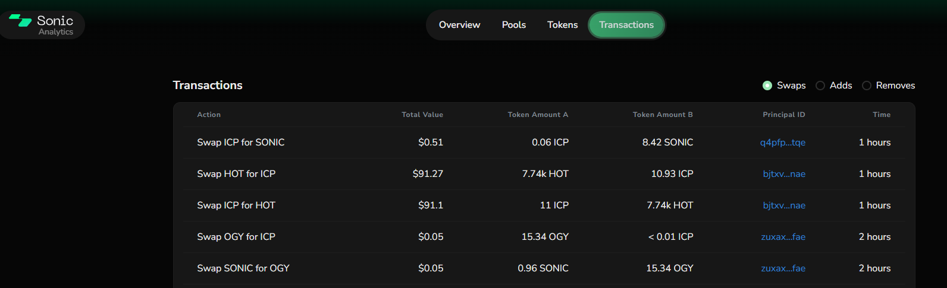Screen dimensions: 947x288
Task: Click the Token Amount B header
Action: pos(663,115)
